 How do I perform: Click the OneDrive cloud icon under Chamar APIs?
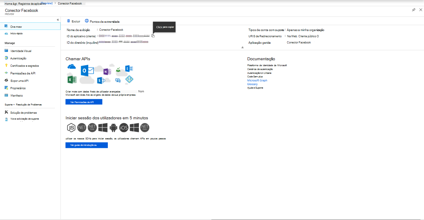(x=72, y=67)
